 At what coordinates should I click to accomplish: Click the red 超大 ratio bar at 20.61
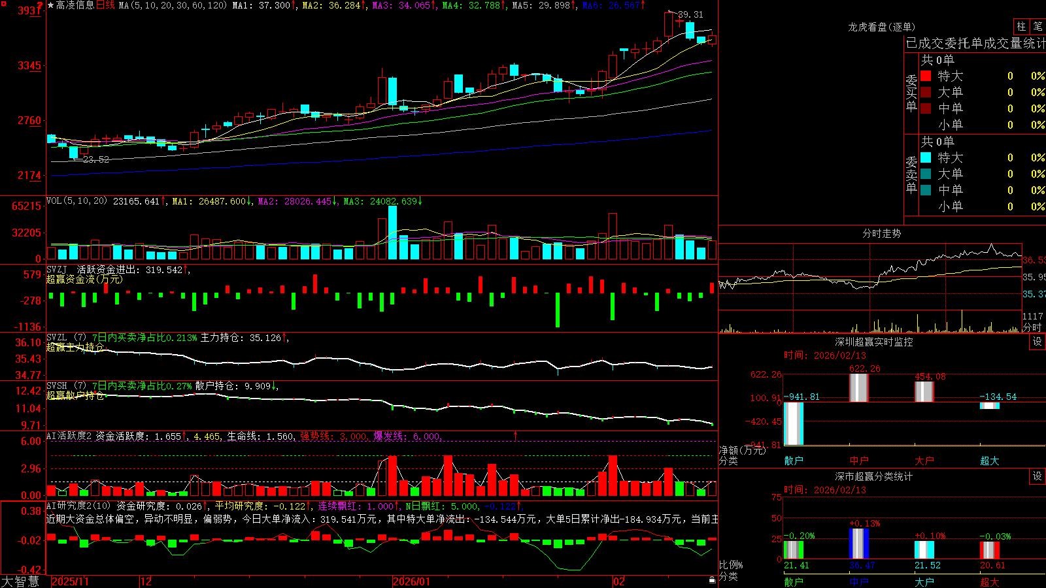(990, 550)
